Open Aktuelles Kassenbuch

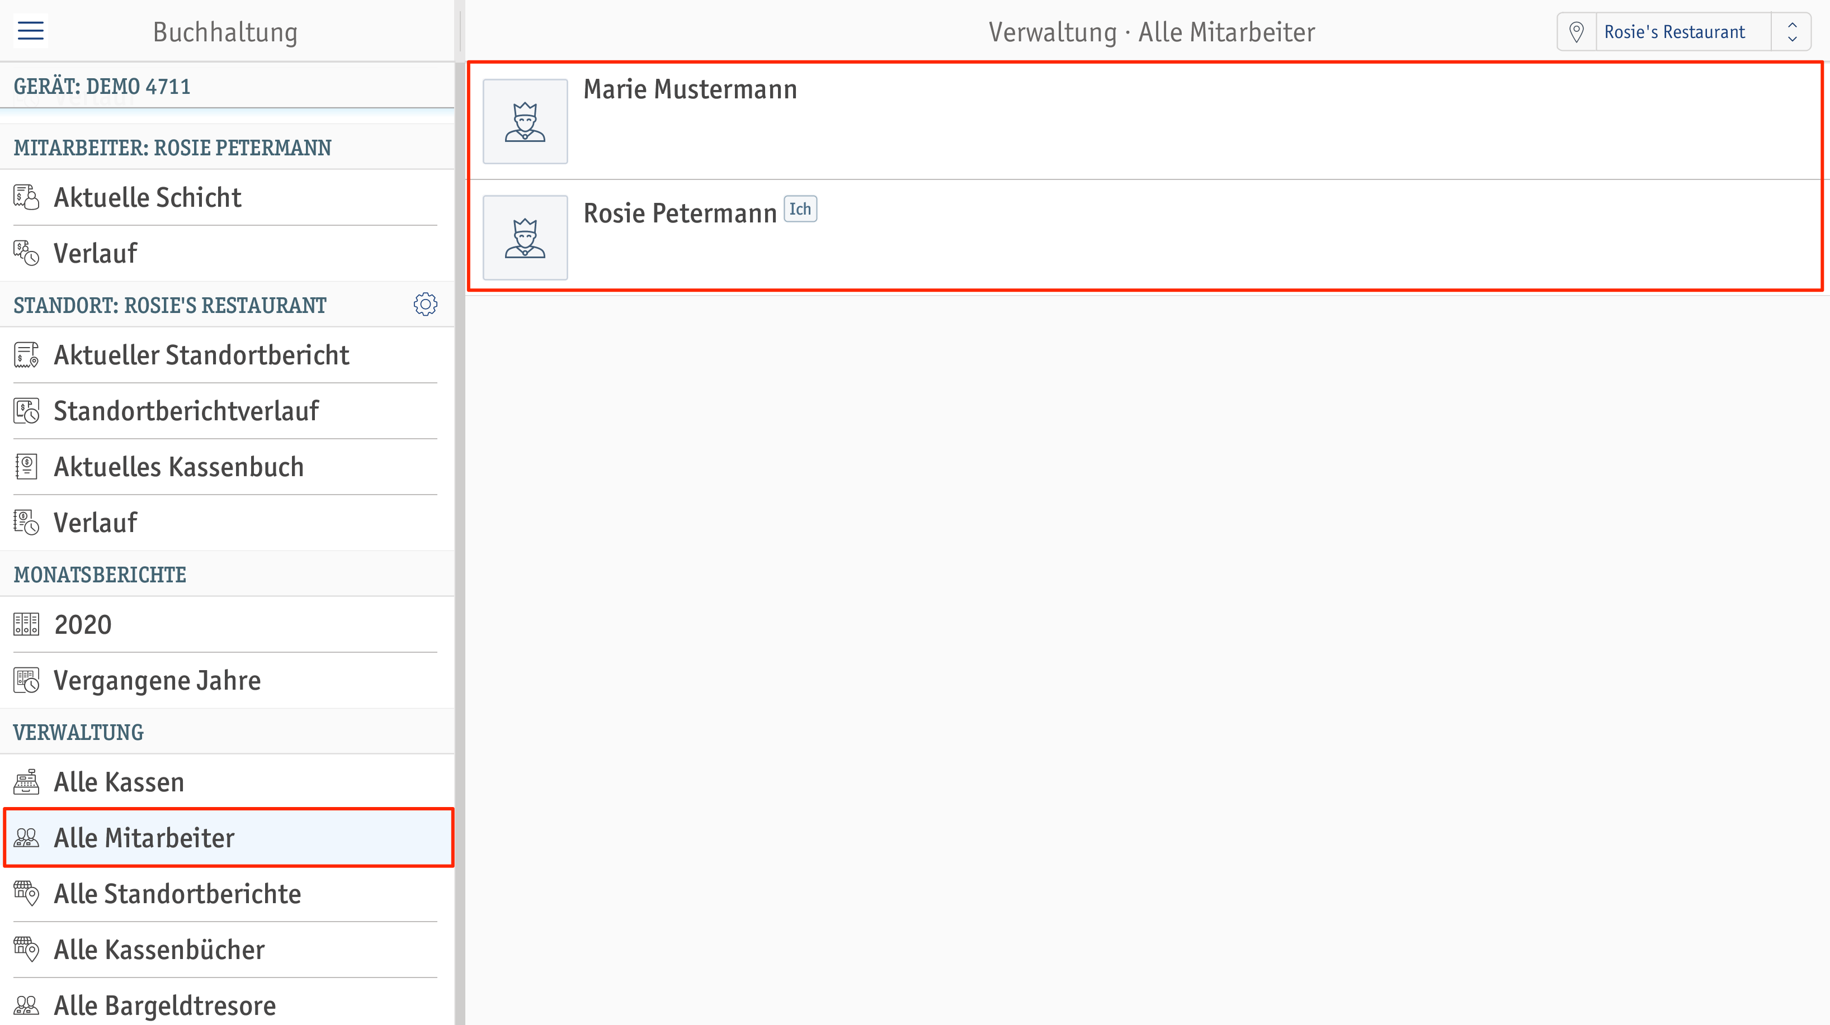tap(226, 467)
